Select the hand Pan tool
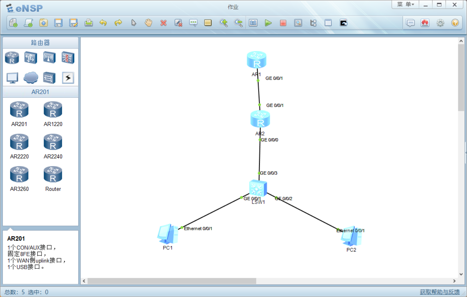 (x=148, y=23)
